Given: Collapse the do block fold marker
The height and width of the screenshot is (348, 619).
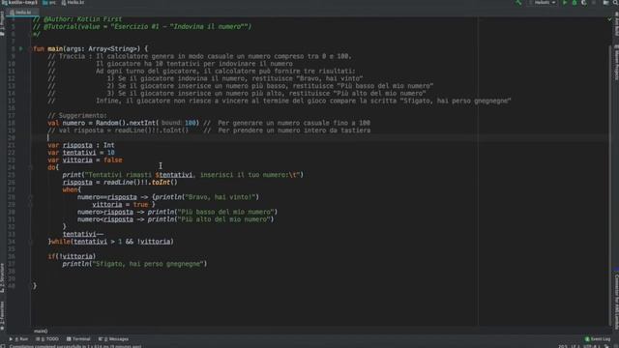Looking at the screenshot, I should tap(30, 167).
